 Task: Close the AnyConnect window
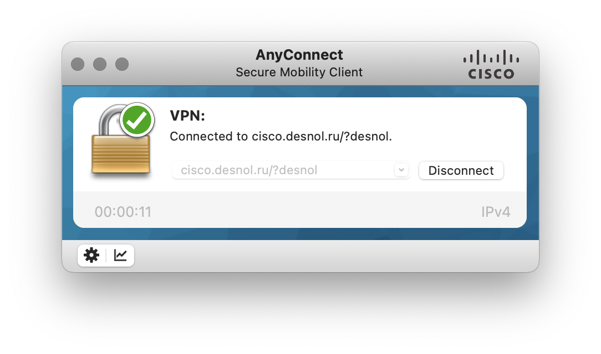[x=78, y=64]
